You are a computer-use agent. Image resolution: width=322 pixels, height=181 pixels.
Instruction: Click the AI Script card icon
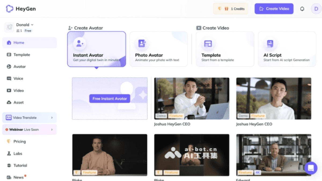270,43
